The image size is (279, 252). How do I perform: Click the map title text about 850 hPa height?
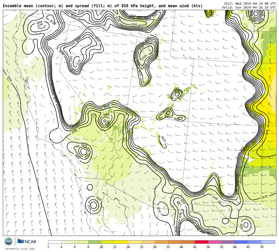click(103, 6)
